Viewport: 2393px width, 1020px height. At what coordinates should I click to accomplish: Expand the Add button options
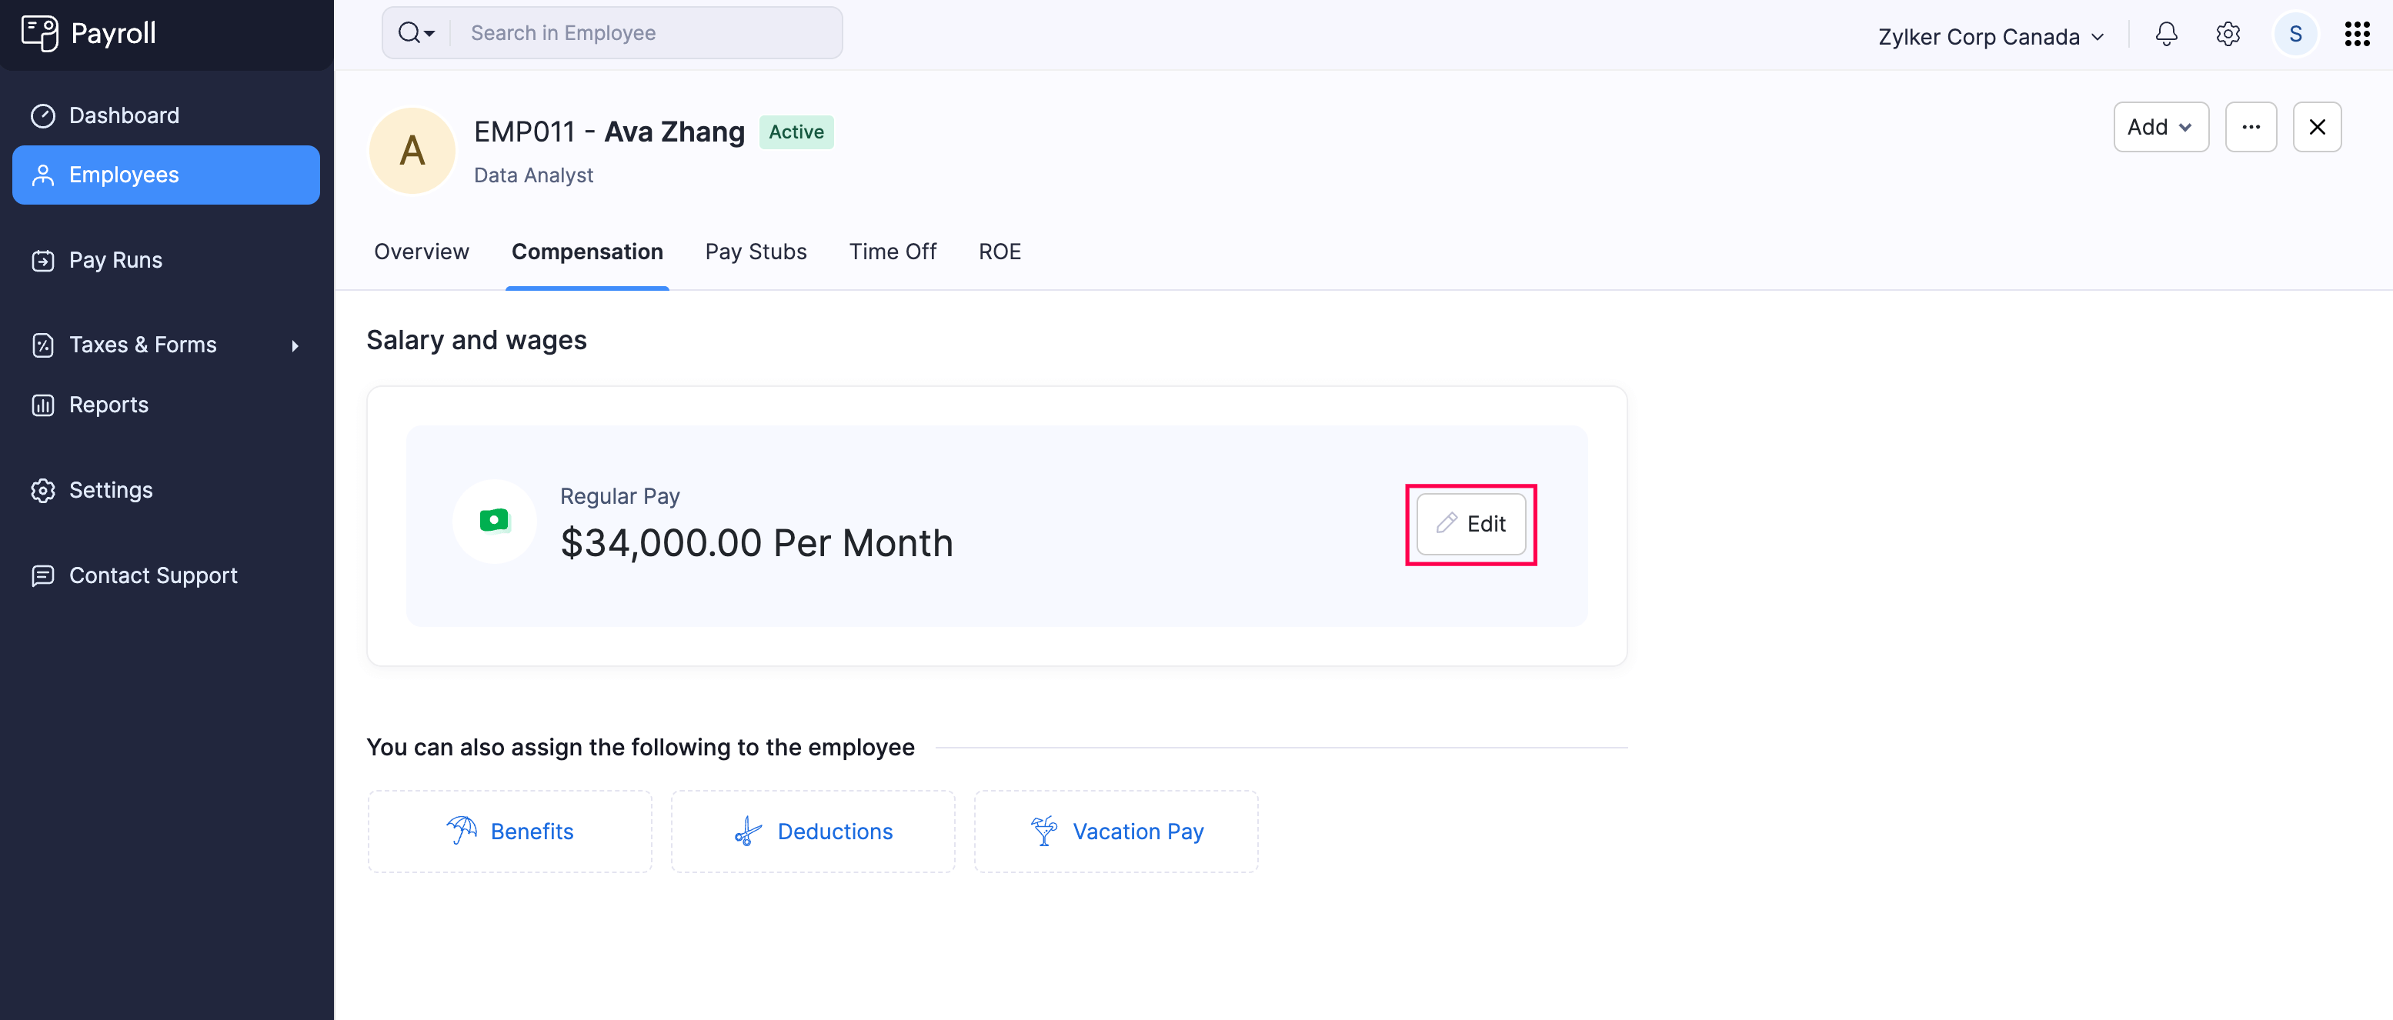2161,126
